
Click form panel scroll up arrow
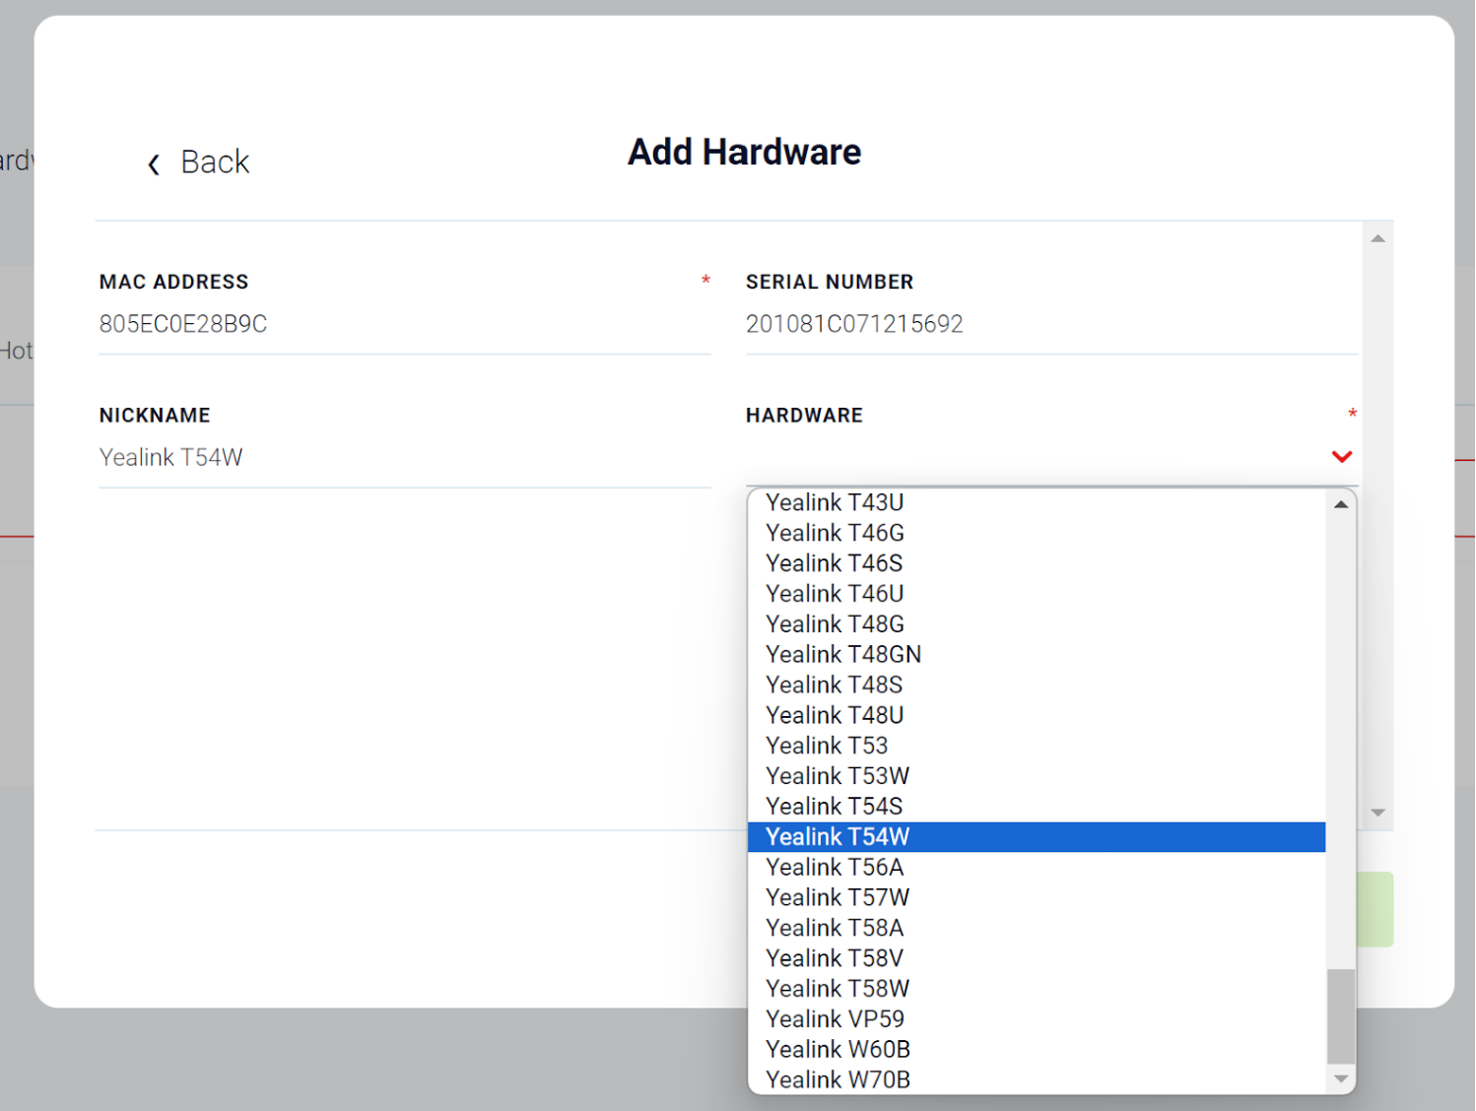pyautogui.click(x=1377, y=238)
